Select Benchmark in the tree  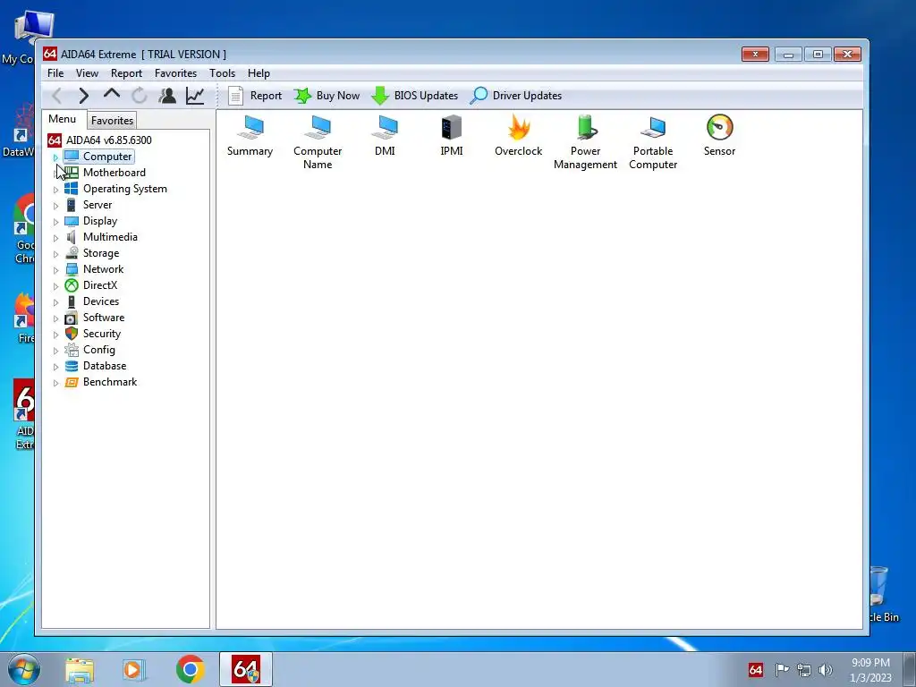pyautogui.click(x=110, y=381)
